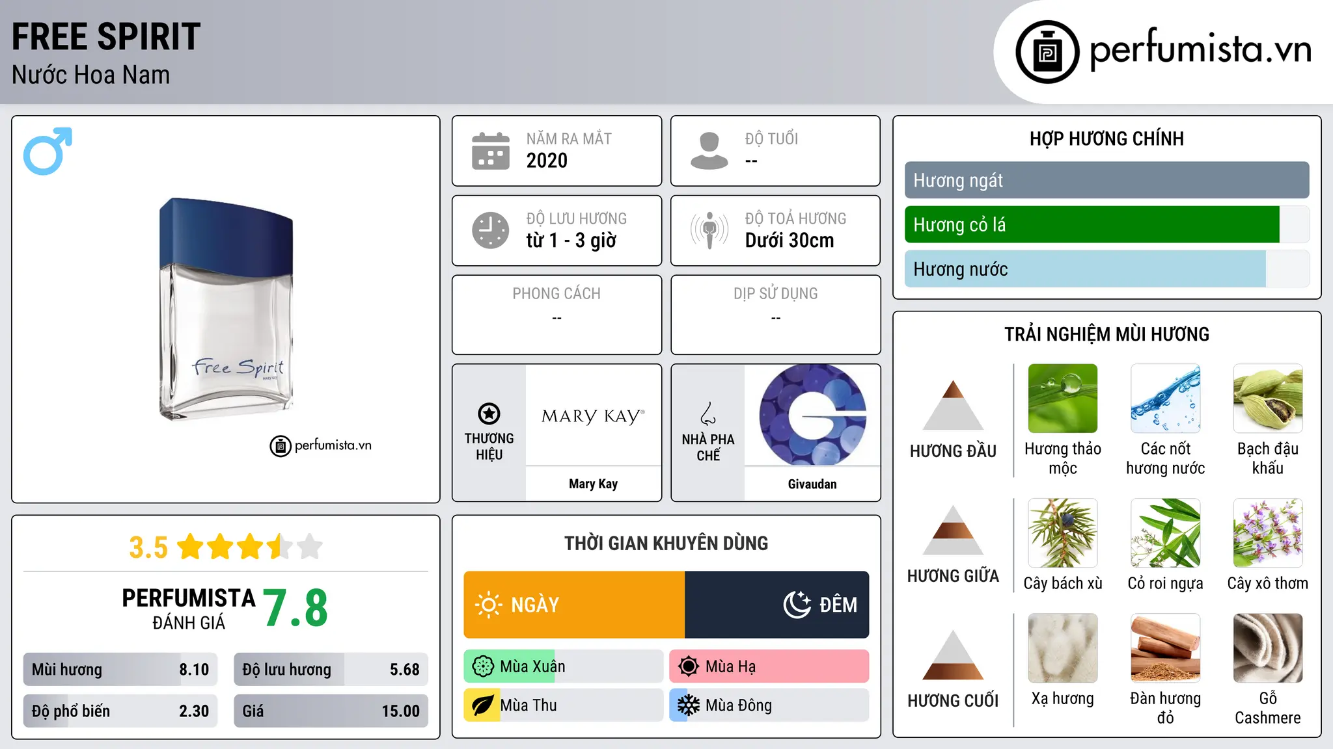
Task: Click the Trải nghiệm mùi hương heading
Action: click(1106, 334)
